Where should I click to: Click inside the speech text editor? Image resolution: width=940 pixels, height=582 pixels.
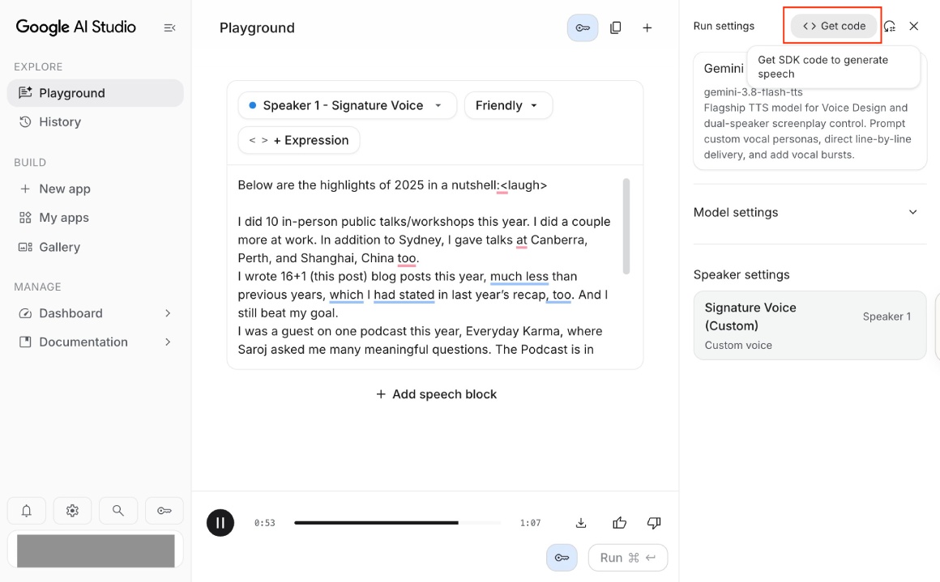tap(425, 267)
